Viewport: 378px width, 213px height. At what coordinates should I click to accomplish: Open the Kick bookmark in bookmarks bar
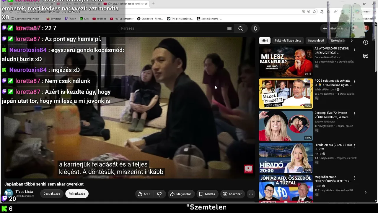pos(84,19)
